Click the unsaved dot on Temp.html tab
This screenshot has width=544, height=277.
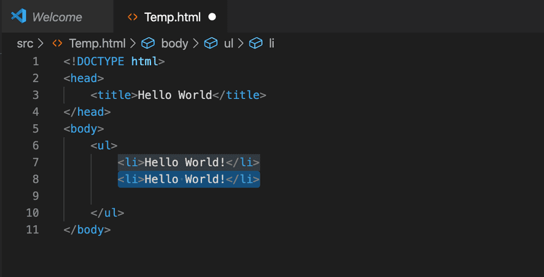coord(212,17)
